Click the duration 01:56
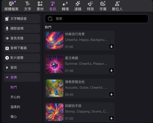Image resolution: width=153 pixels, height=123 pixels. coord(69,71)
